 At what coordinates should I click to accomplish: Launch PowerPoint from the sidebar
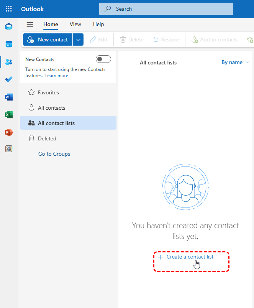pyautogui.click(x=9, y=132)
